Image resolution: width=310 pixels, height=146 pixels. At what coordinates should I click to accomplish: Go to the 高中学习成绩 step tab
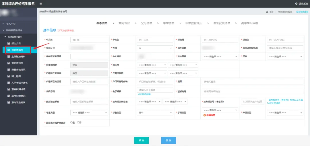tap(249, 23)
